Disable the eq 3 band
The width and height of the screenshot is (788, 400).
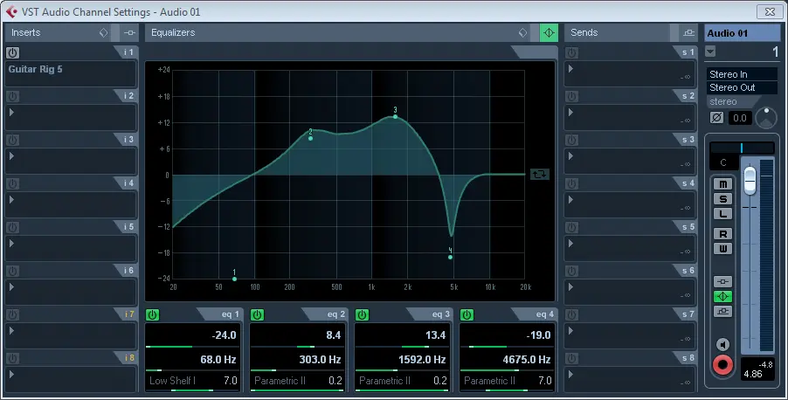click(363, 314)
